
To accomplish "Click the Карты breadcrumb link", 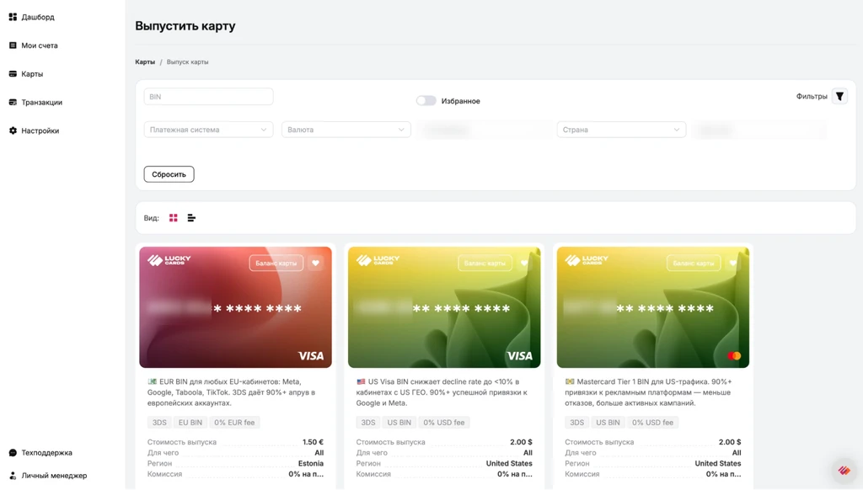I will click(145, 62).
